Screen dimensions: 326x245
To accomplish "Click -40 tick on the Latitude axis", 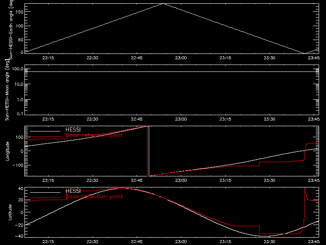I will (19, 236).
